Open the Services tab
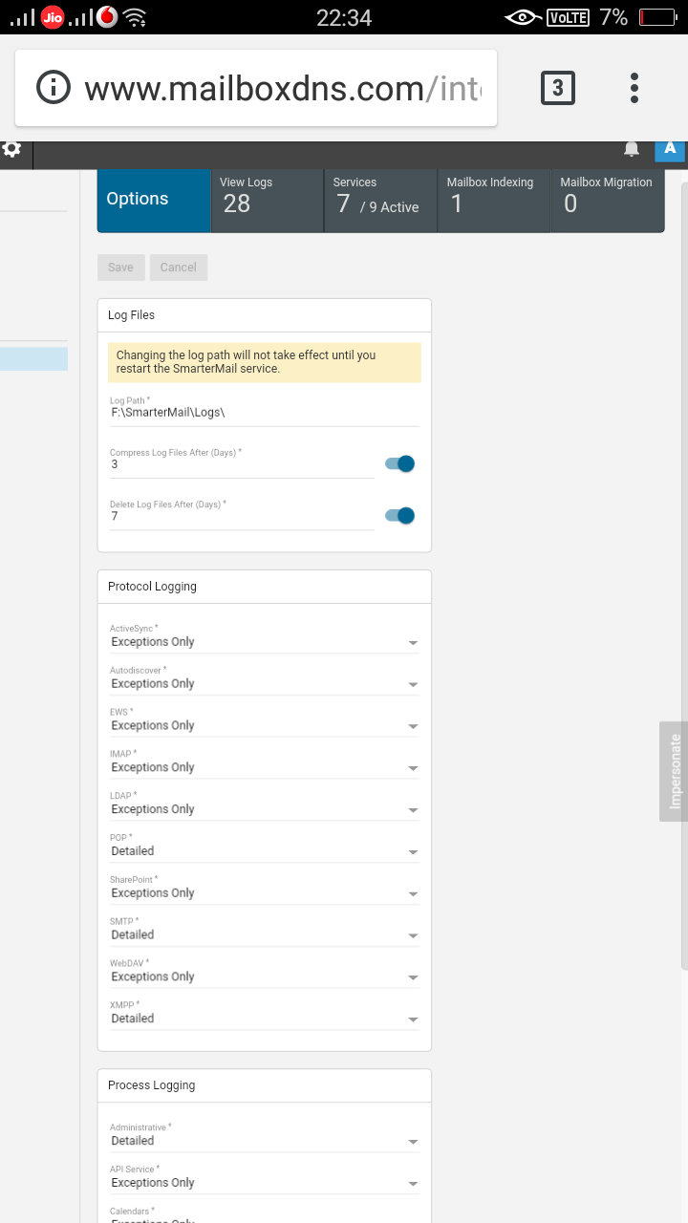 [380, 200]
